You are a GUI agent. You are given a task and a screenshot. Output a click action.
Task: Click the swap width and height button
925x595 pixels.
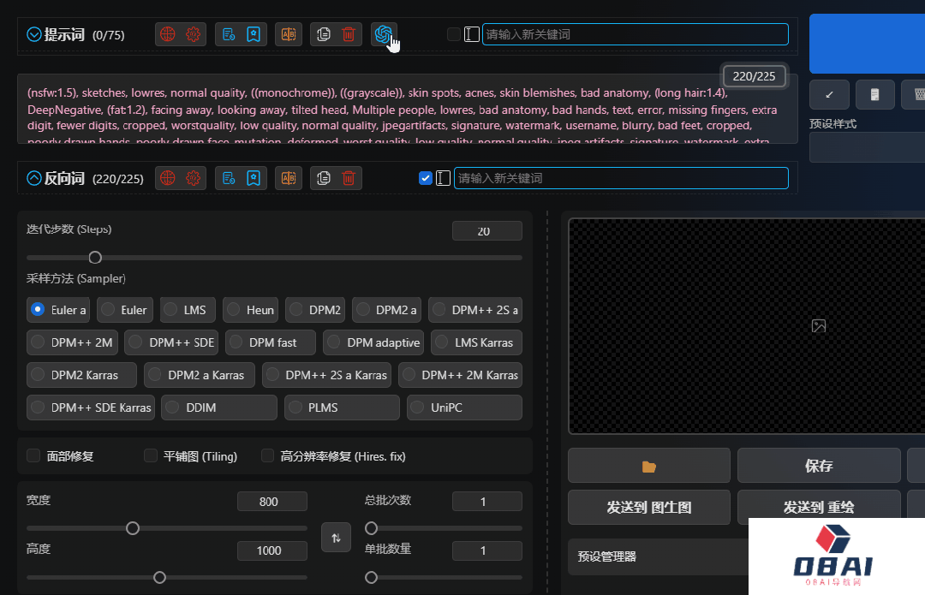336,538
